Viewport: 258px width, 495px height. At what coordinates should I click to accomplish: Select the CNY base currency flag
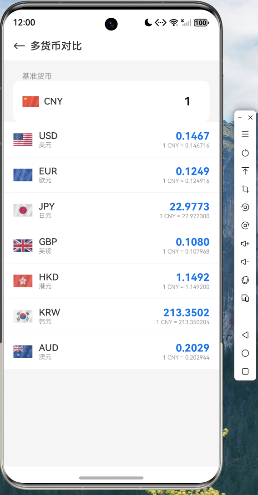pos(30,101)
